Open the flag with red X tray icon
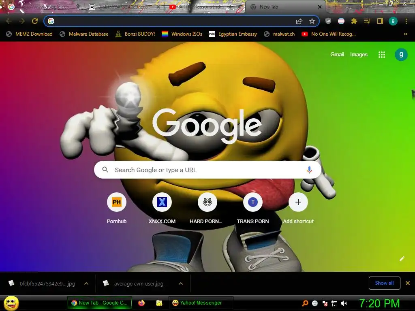The width and height of the screenshot is (415, 311). coord(325,303)
